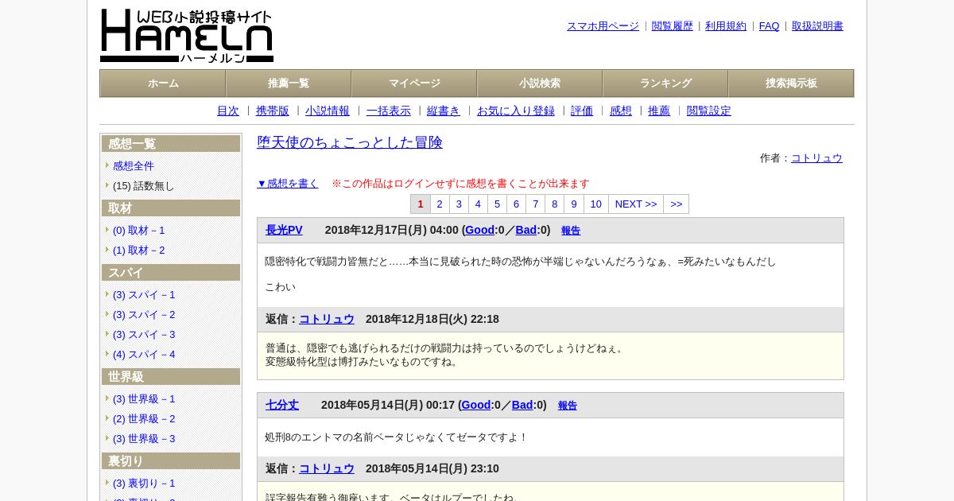This screenshot has width=954, height=501.
Task: Open the 捜索掲示板 navigation tab
Action: (791, 83)
